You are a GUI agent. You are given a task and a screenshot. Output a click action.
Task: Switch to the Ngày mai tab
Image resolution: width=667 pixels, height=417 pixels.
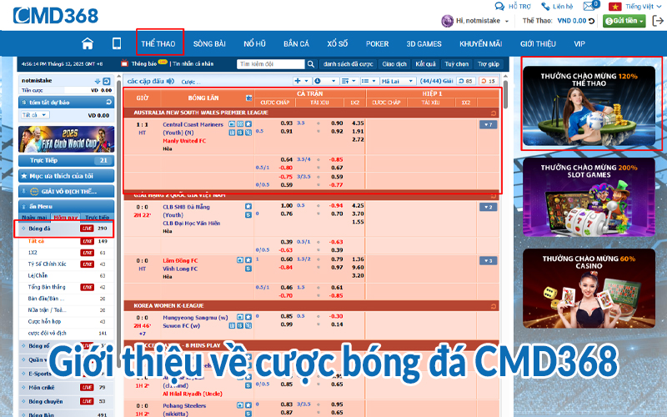coord(34,217)
